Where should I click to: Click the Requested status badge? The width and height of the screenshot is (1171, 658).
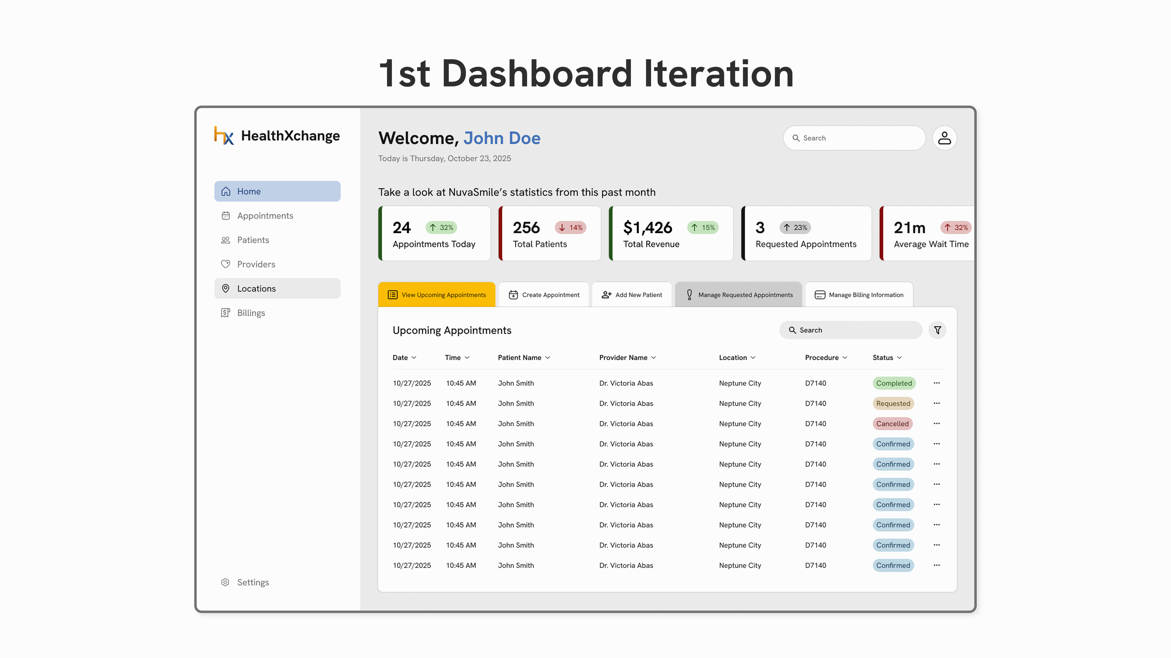click(893, 403)
